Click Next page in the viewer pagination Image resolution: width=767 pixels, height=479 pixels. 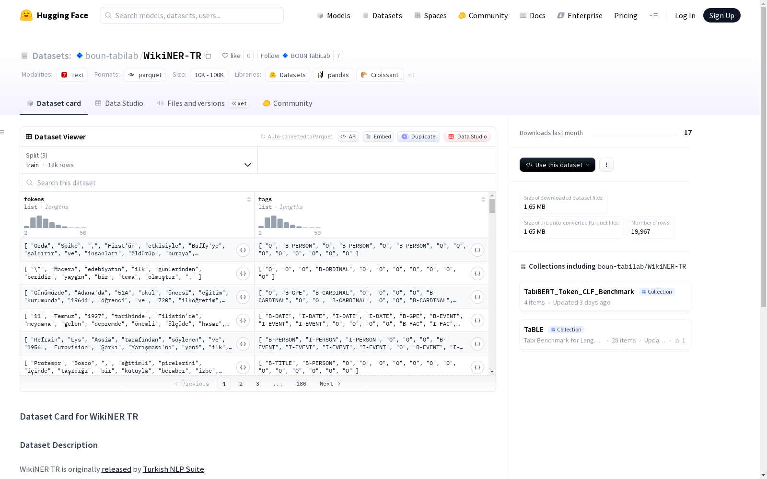[330, 384]
